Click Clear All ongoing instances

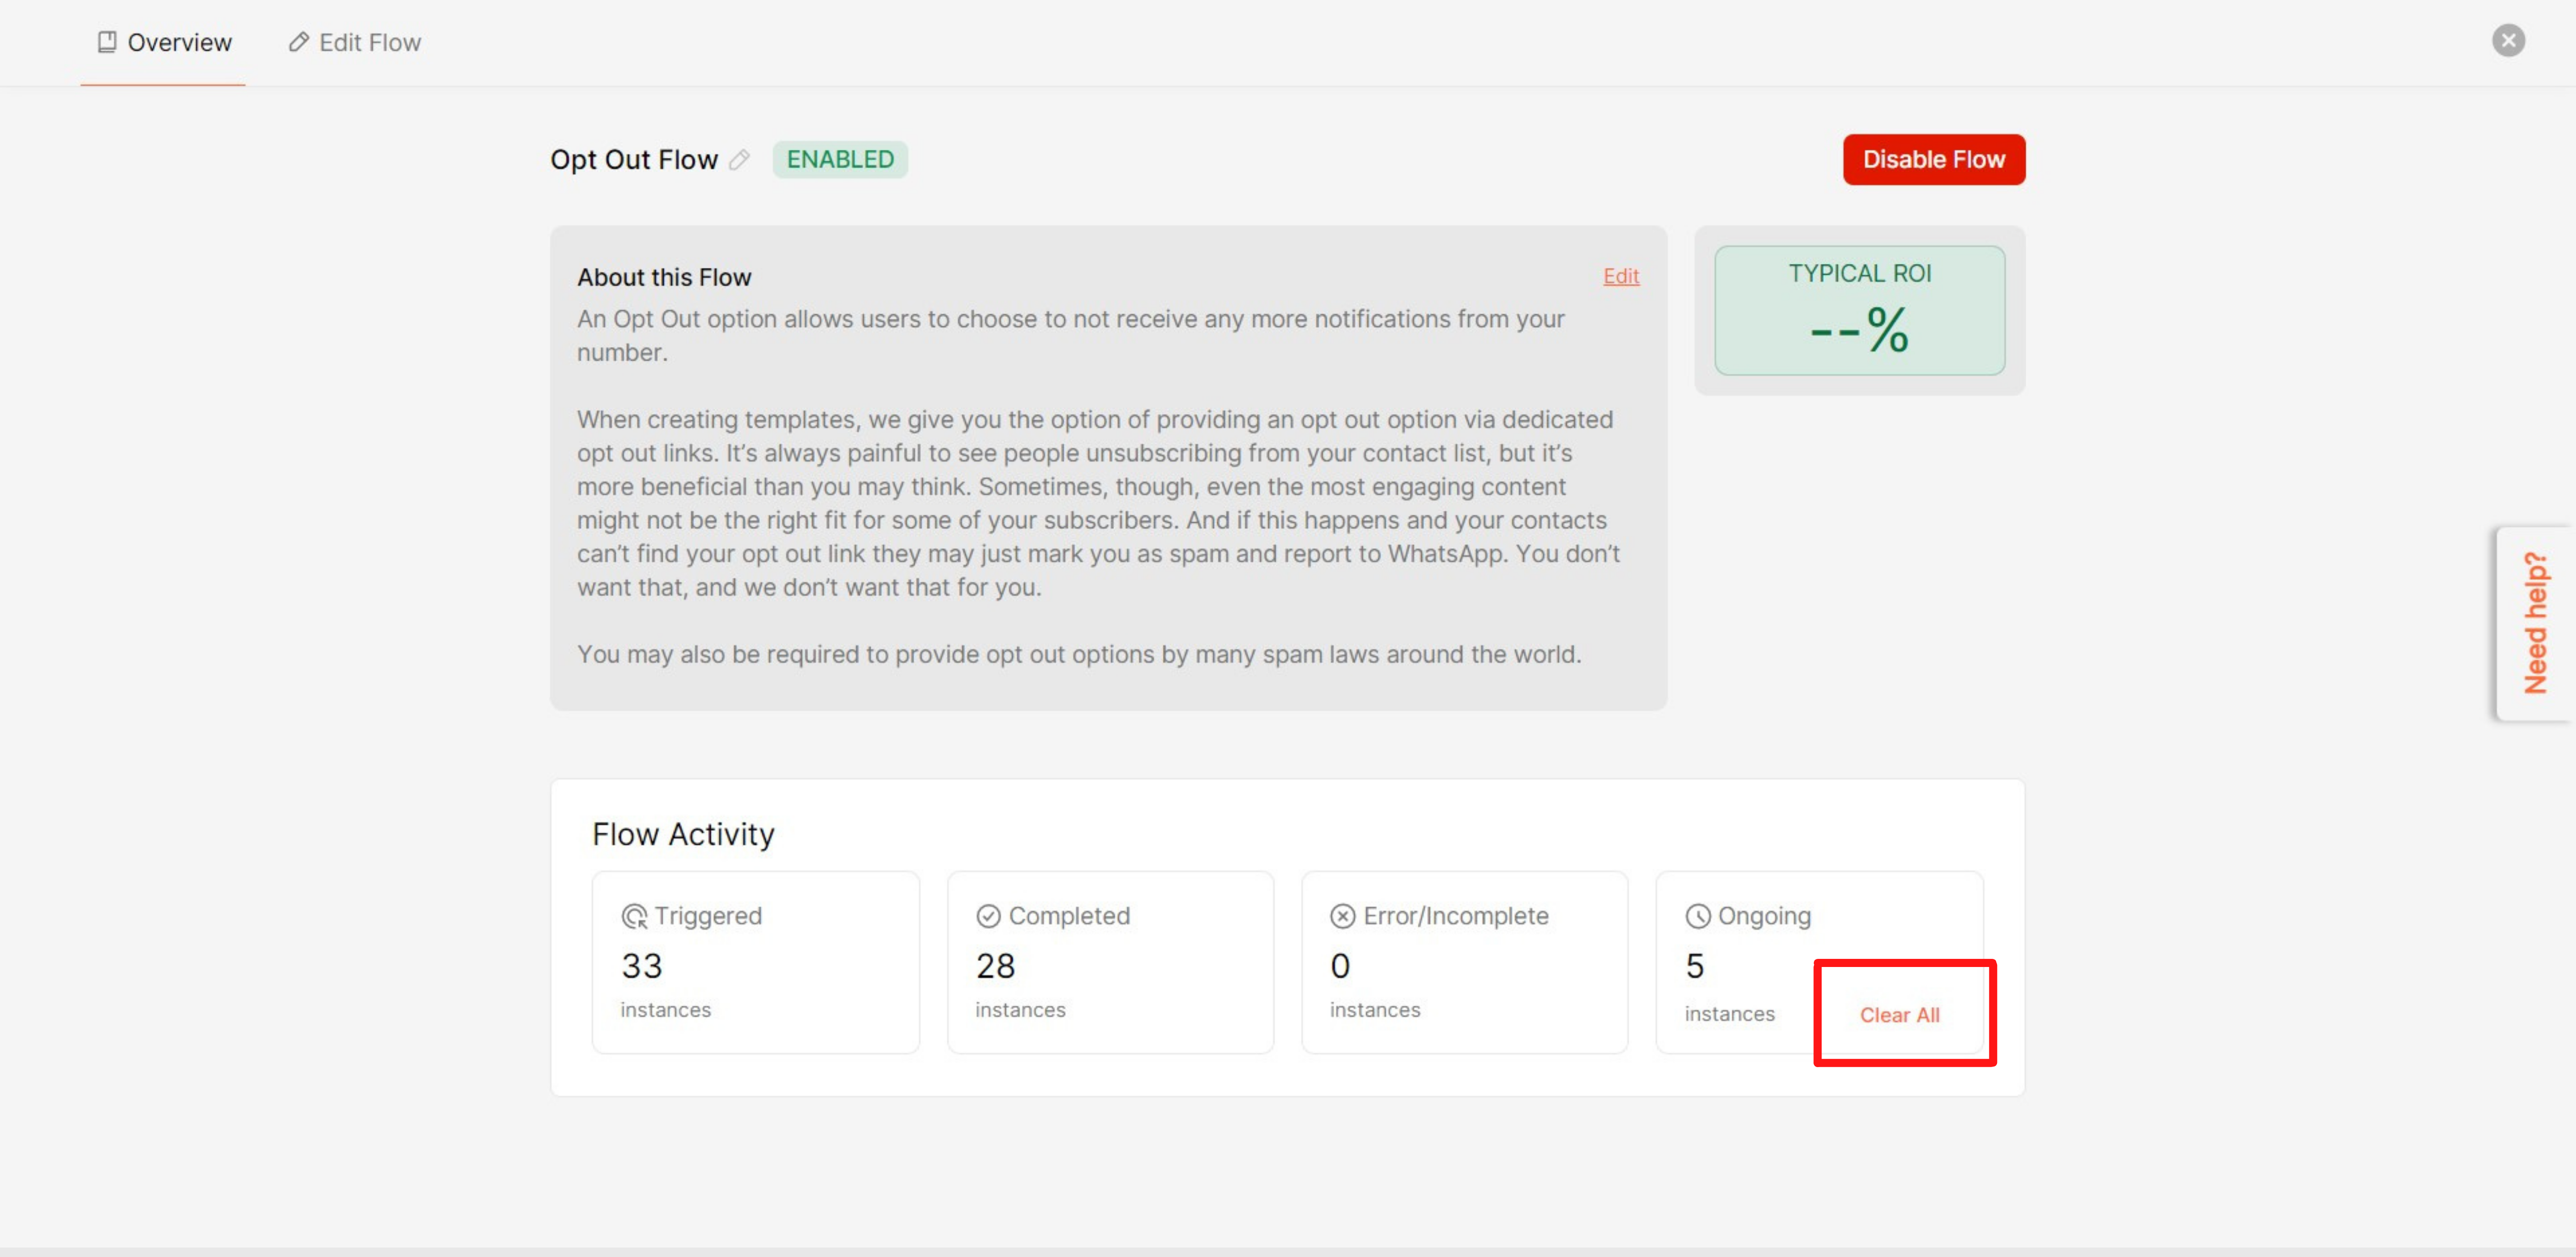point(1899,1015)
